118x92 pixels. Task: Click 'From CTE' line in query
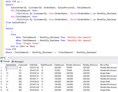11,49
